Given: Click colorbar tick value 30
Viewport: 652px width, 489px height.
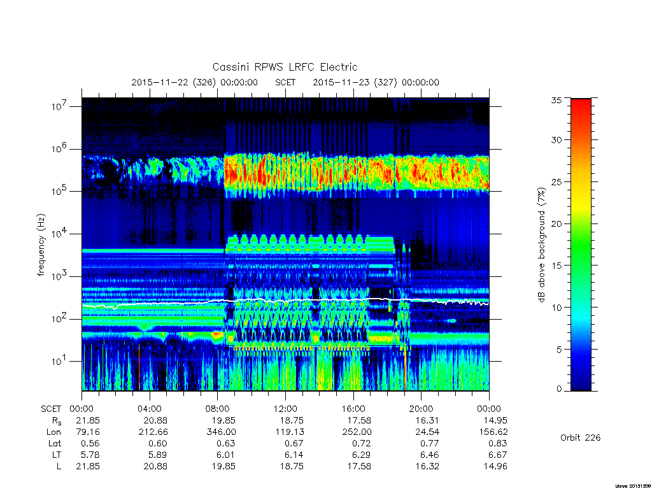Looking at the screenshot, I should pos(556,139).
